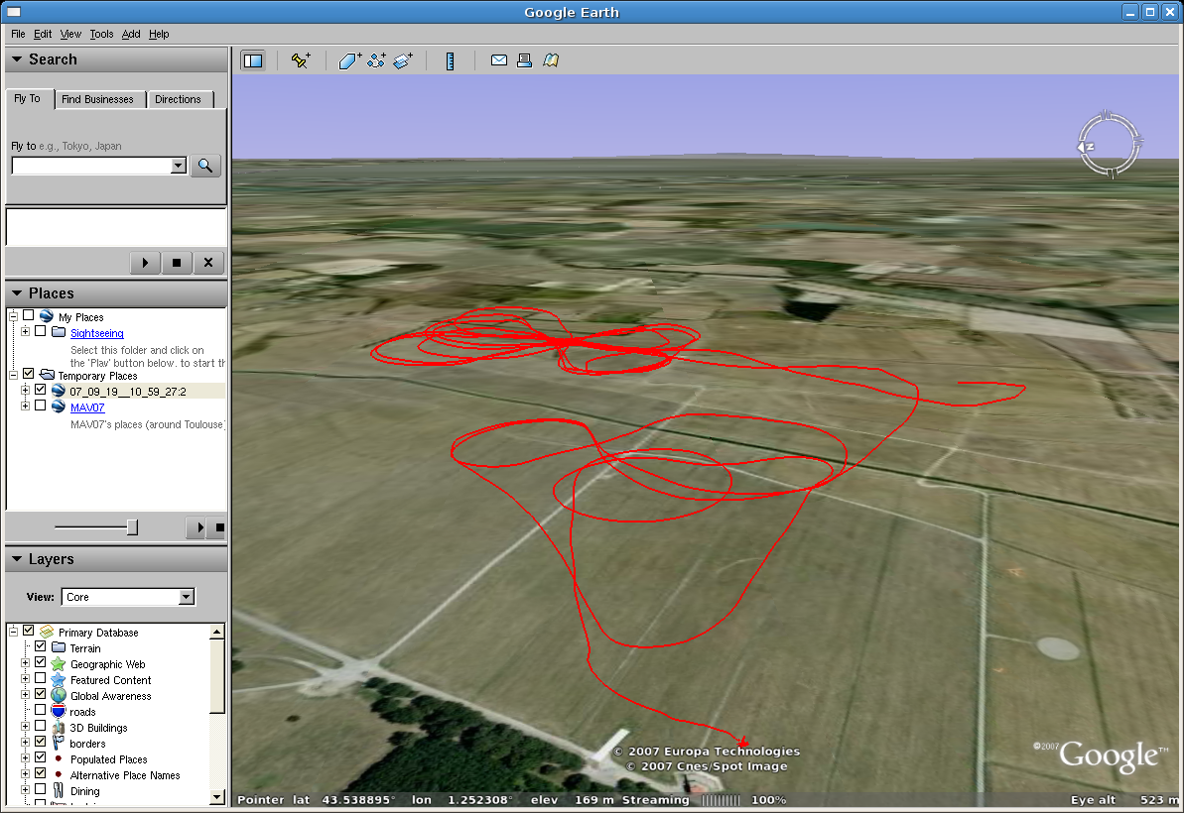Toggle the sidebar panel button in toolbar

click(x=253, y=61)
